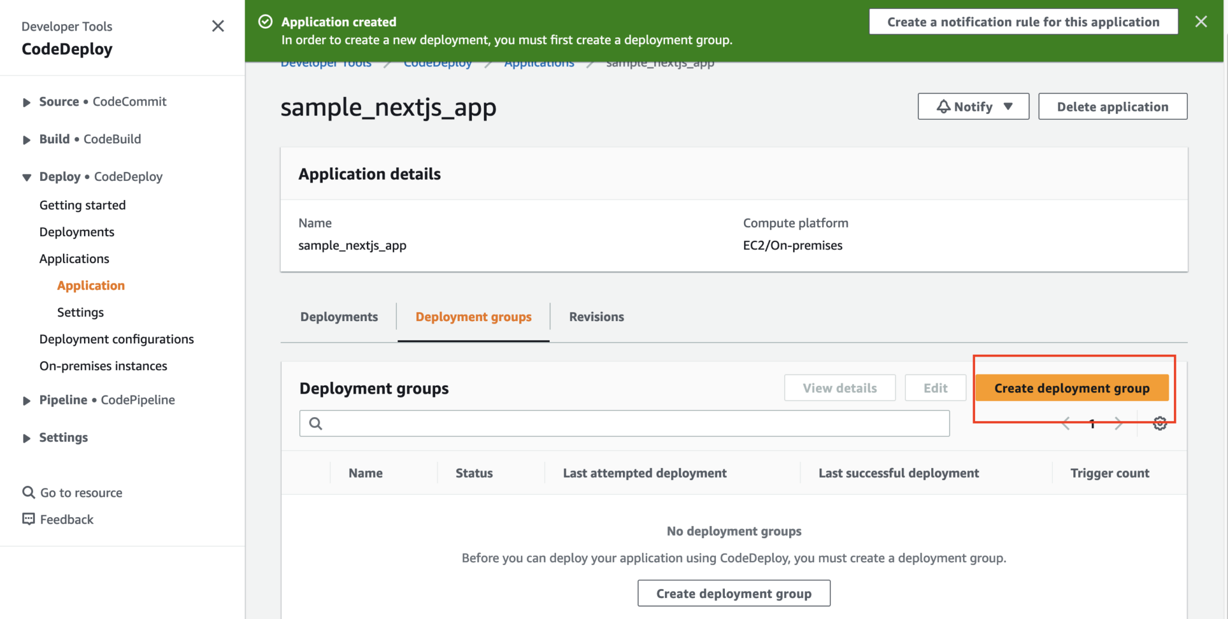
Task: Expand the Build CodeBuild section
Action: tap(26, 140)
